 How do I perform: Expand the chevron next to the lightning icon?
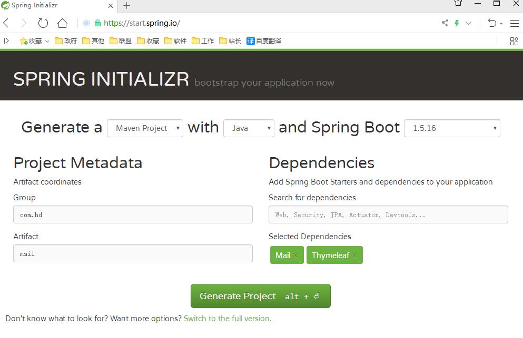[469, 23]
